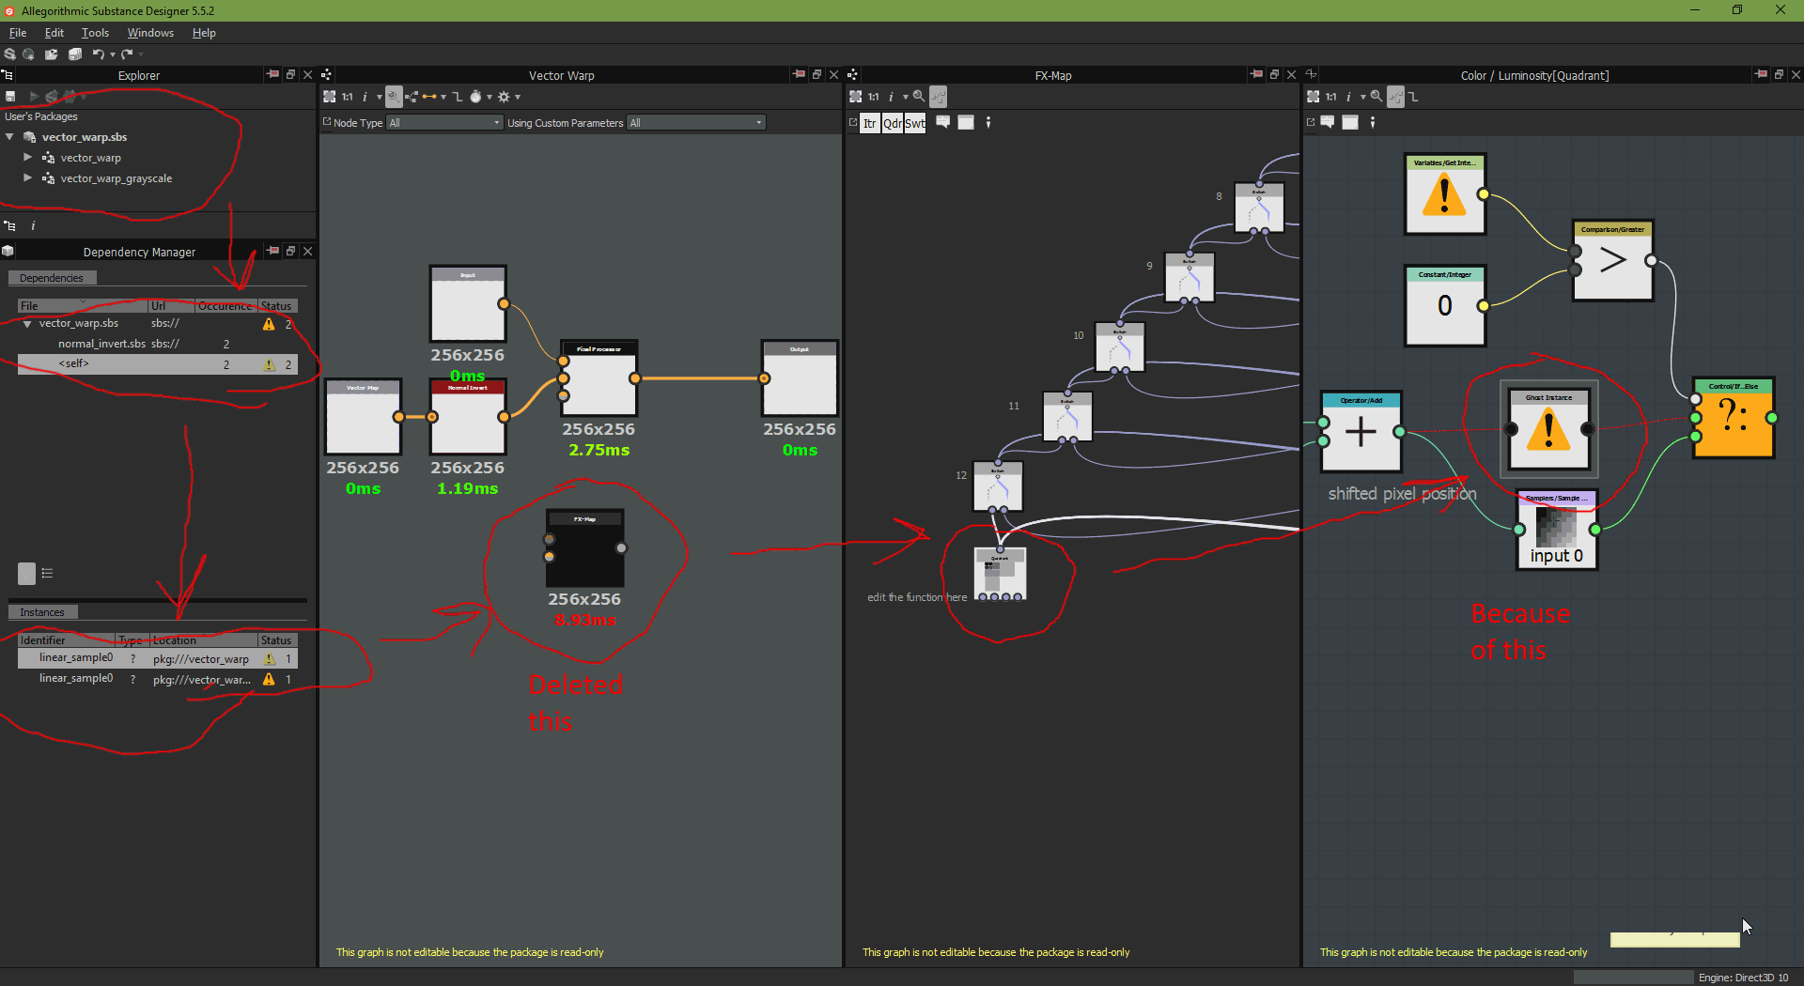Click the Qdr quadrant node button
The height and width of the screenshot is (986, 1804).
click(893, 123)
